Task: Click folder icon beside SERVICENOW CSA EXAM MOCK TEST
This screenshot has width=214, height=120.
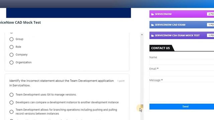Action: (x=152, y=36)
